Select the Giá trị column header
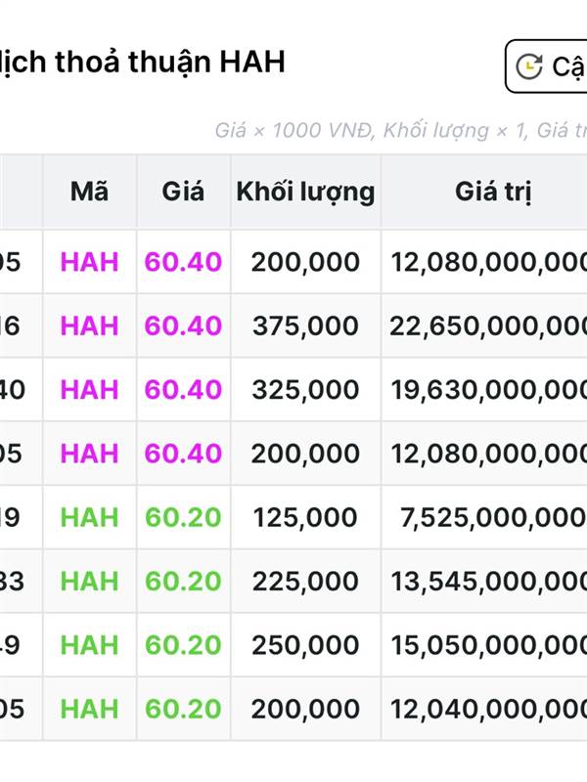587x782 pixels. coord(493,192)
